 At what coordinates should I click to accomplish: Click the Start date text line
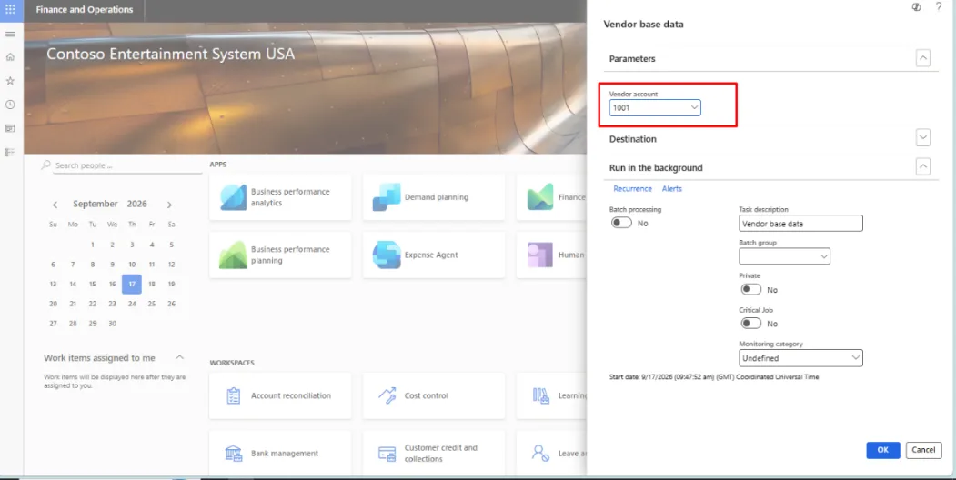point(714,377)
